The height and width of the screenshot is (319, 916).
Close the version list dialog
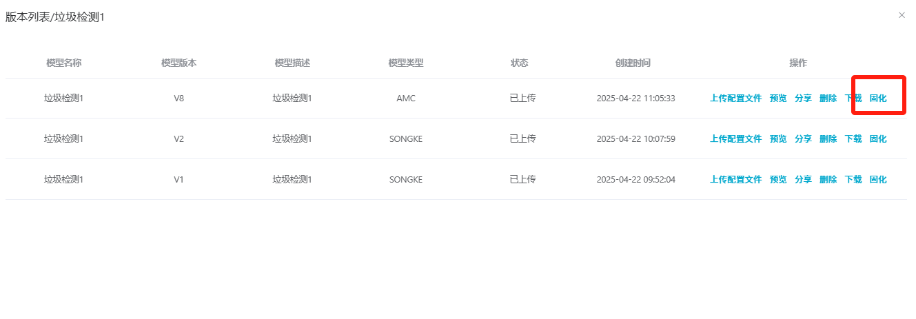pyautogui.click(x=902, y=15)
